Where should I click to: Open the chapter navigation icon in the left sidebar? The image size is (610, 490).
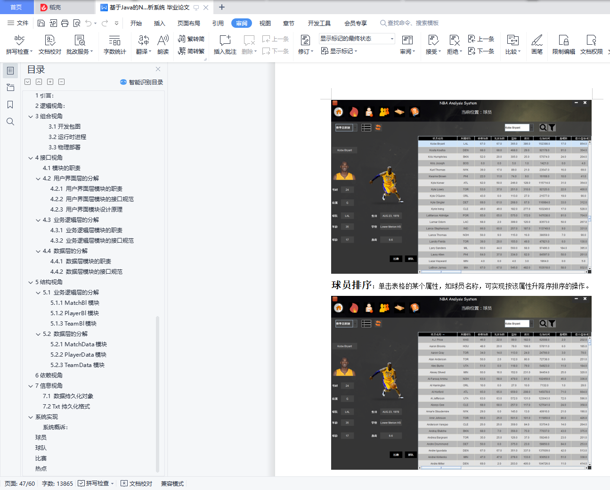pos(10,88)
